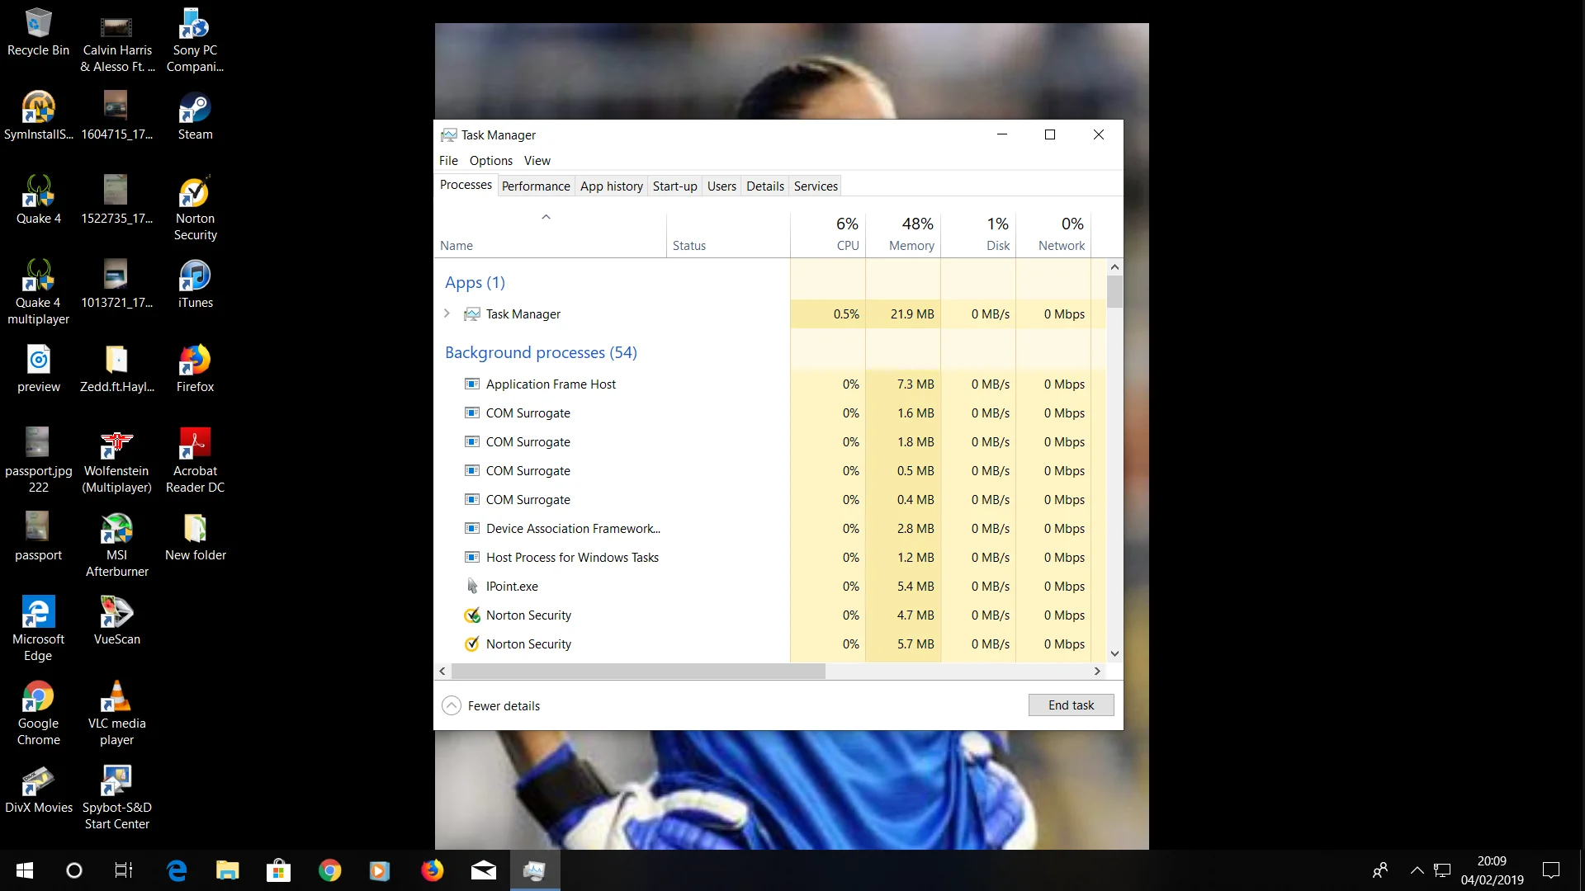Open the MSI Afterburner desktop icon
The height and width of the screenshot is (891, 1585).
click(x=116, y=545)
